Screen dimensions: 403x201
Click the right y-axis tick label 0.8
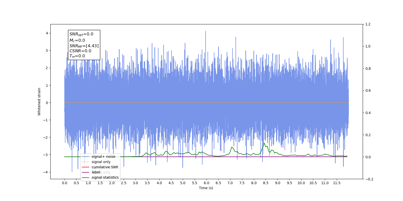[368, 69]
